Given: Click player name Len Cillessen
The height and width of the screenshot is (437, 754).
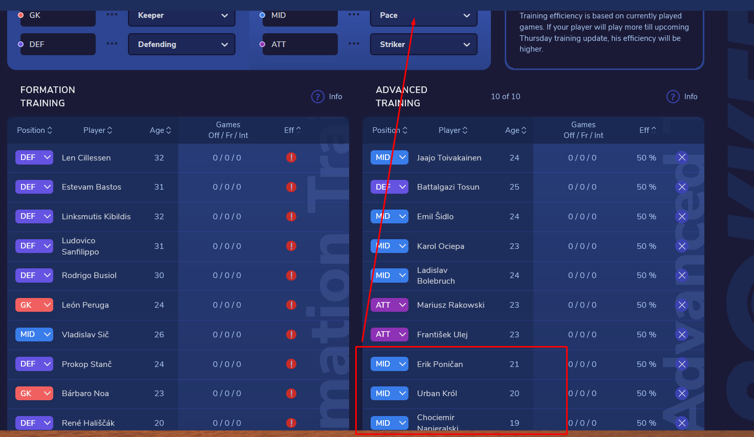Looking at the screenshot, I should click(x=86, y=157).
